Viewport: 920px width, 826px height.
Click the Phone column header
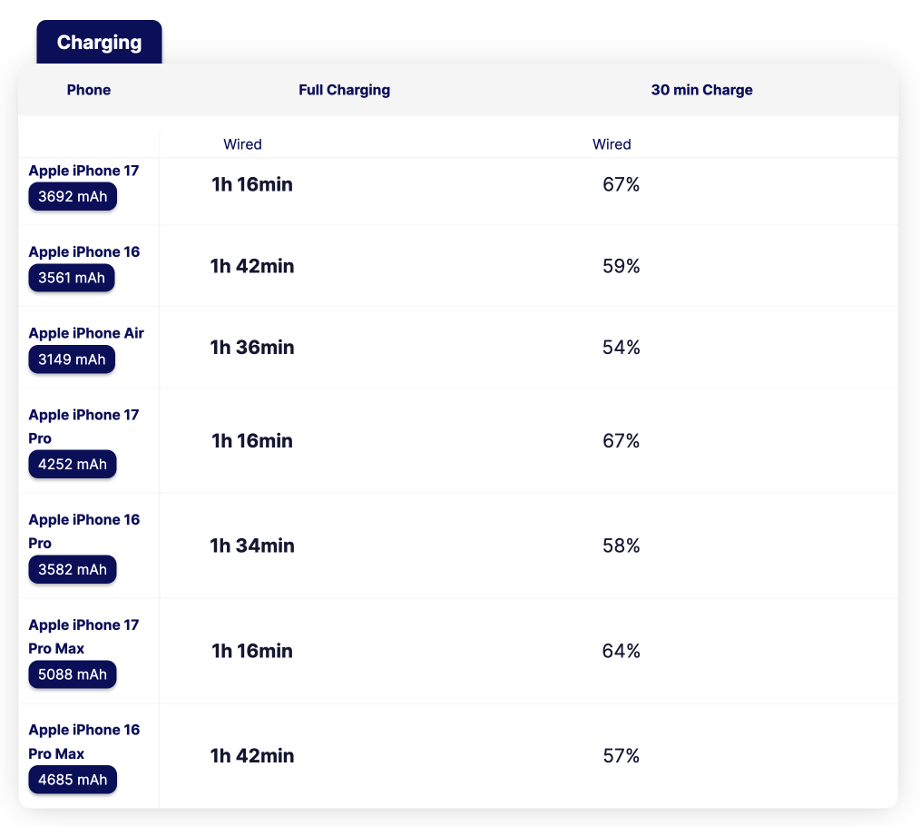(89, 90)
